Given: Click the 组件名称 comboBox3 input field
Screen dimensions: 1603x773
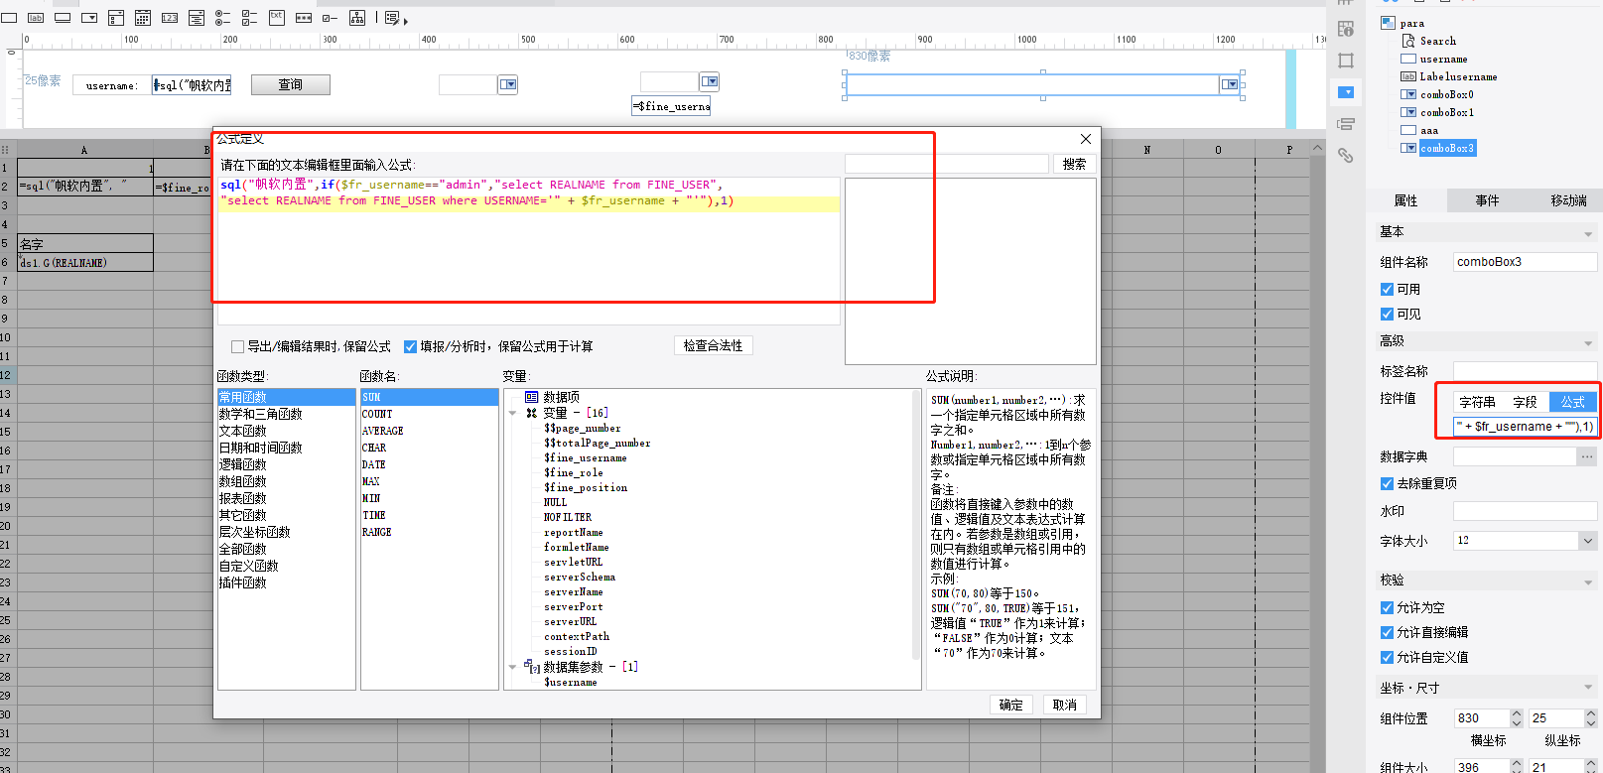Looking at the screenshot, I should coord(1525,262).
